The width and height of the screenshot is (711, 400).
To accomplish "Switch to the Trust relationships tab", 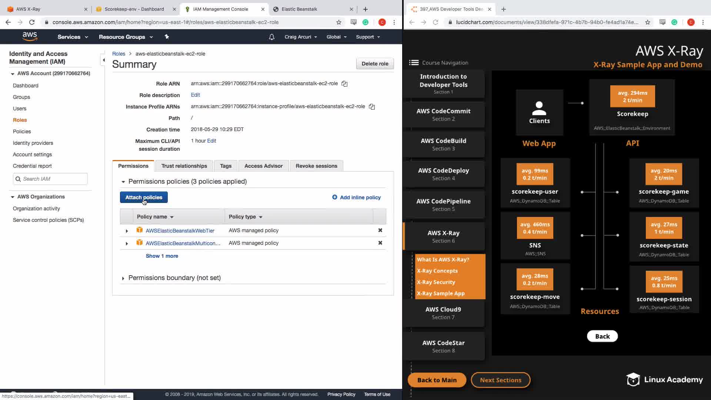I will pyautogui.click(x=184, y=166).
